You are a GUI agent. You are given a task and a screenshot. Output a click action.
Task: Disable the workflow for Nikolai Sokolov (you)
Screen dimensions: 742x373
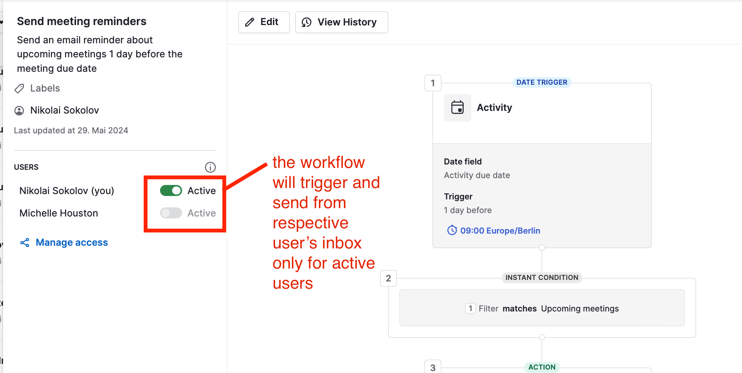coord(171,191)
